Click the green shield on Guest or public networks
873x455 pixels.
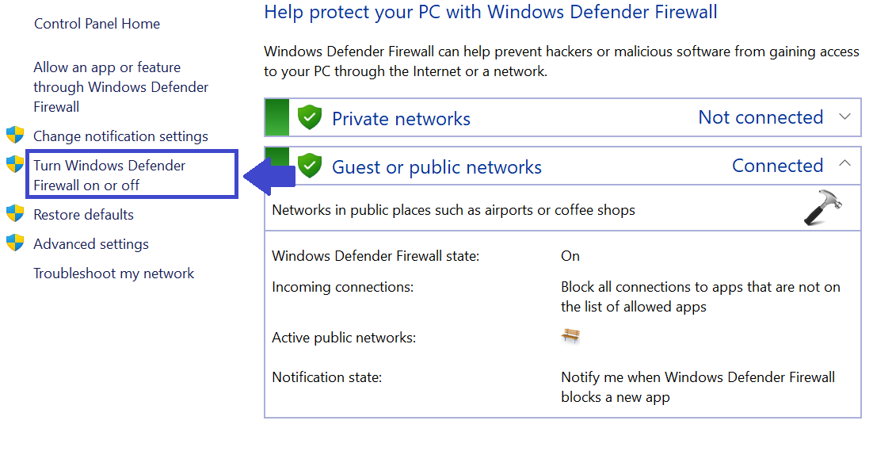pos(310,166)
